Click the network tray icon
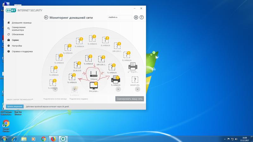Viewport: 253px width, 142px height. (x=232, y=139)
